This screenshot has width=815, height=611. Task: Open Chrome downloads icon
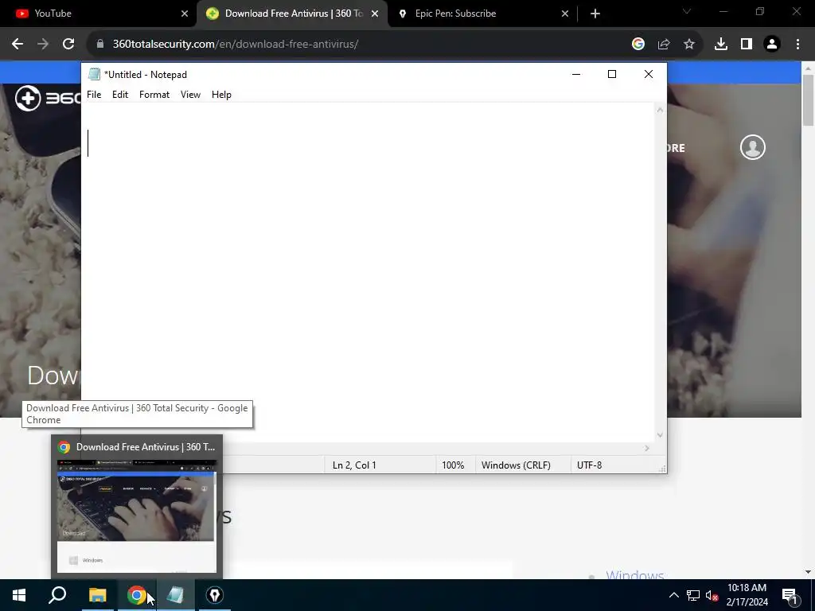click(x=721, y=45)
